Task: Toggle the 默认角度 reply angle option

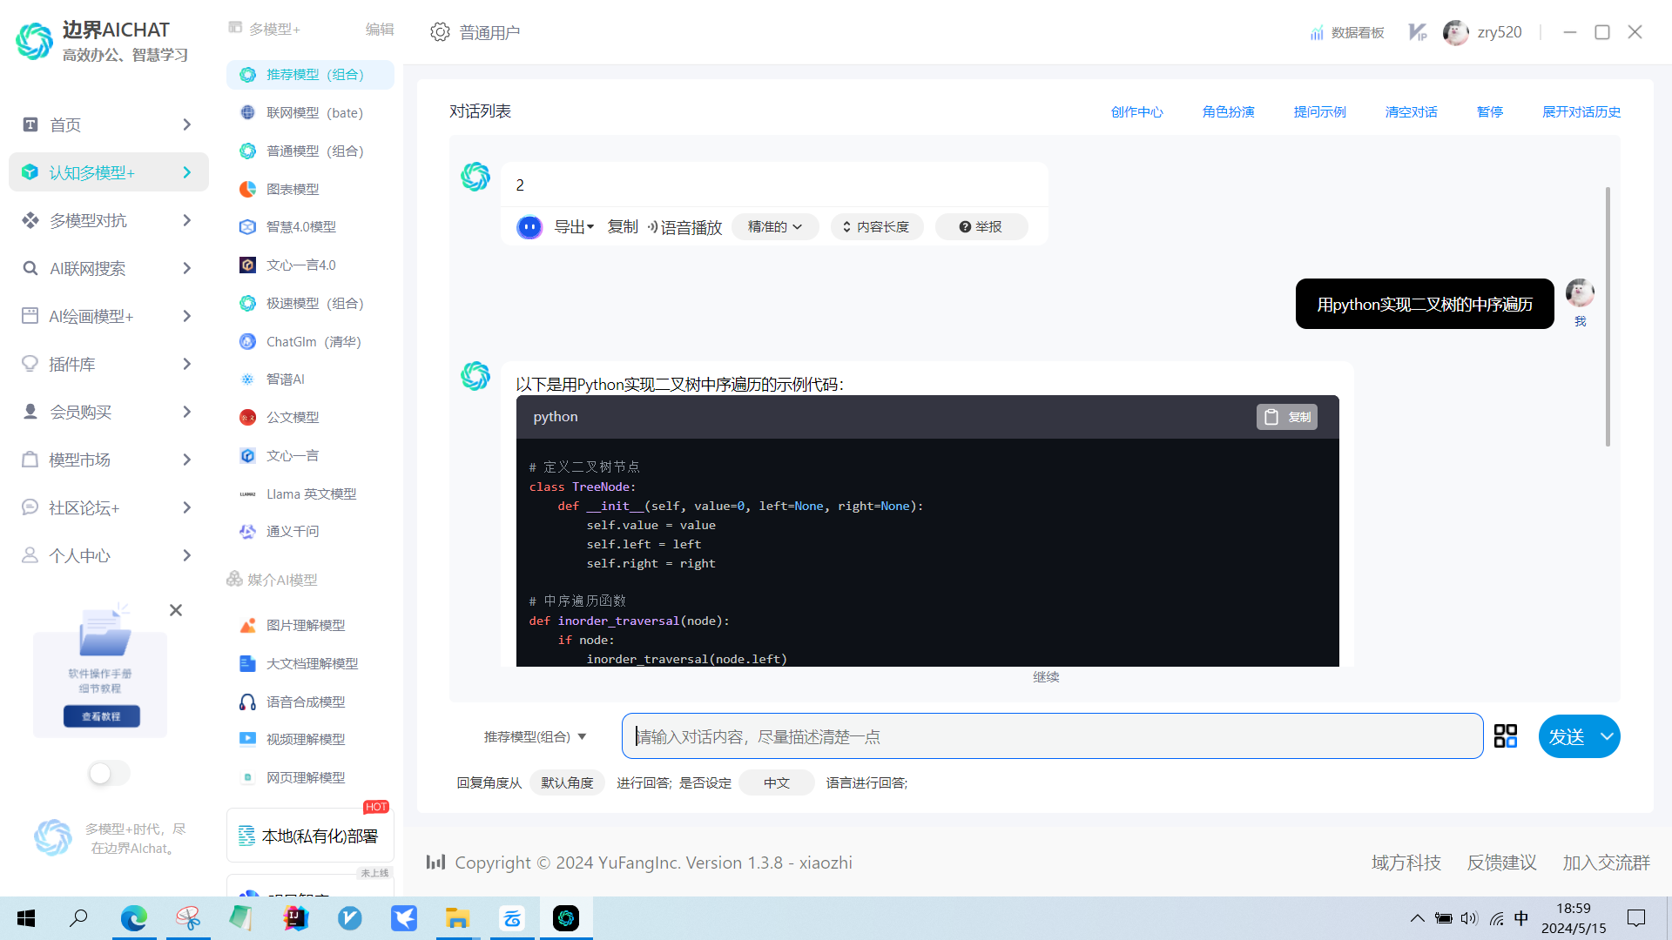Action: click(x=567, y=782)
